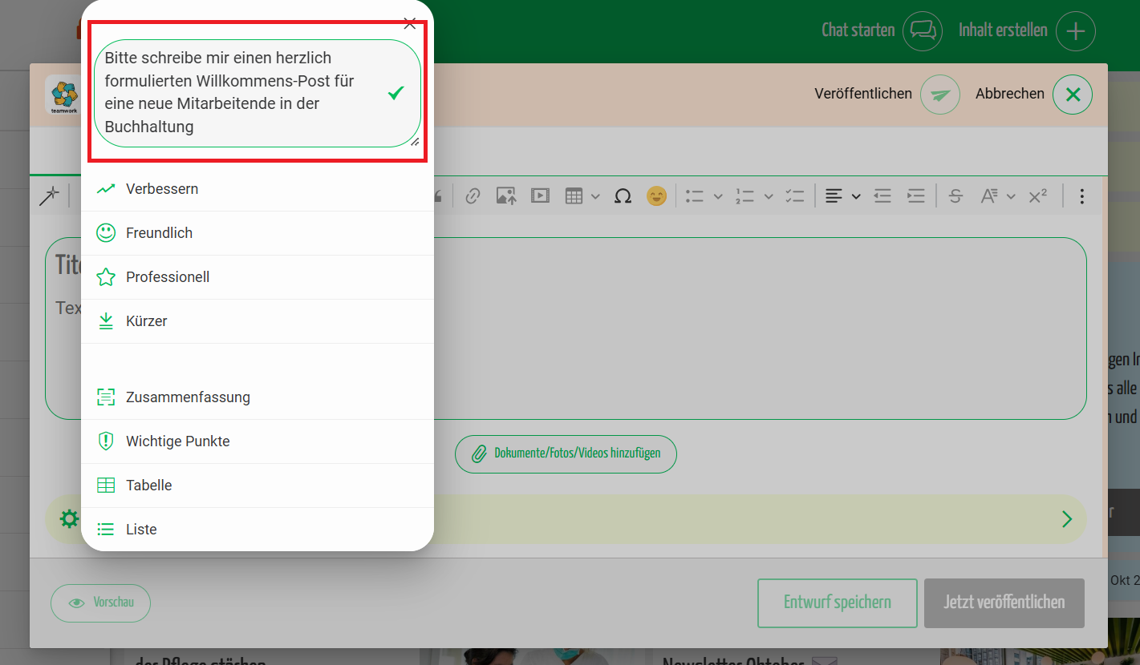Toggle superscript formatting
This screenshot has width=1140, height=665.
(1037, 196)
